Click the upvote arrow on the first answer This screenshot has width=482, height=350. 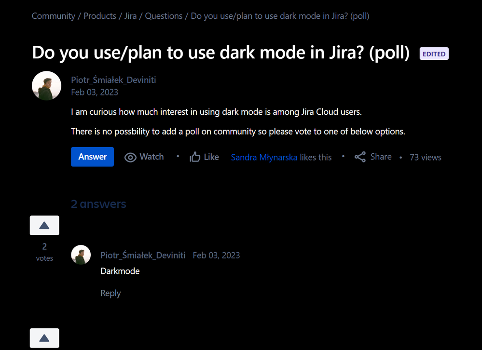click(44, 225)
